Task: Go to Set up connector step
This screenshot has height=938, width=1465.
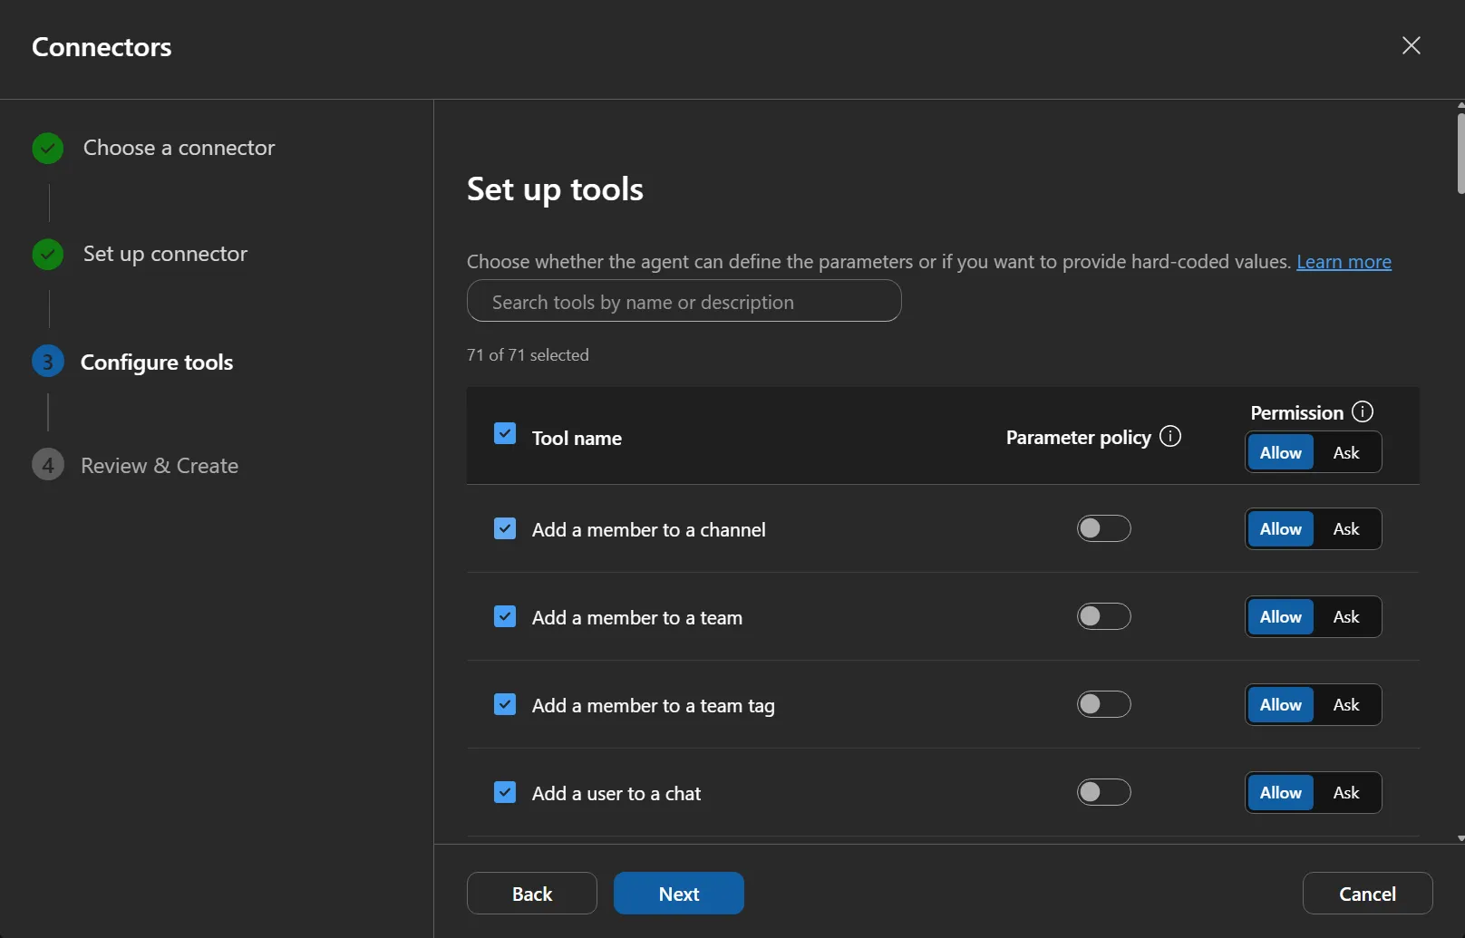Action: point(165,254)
